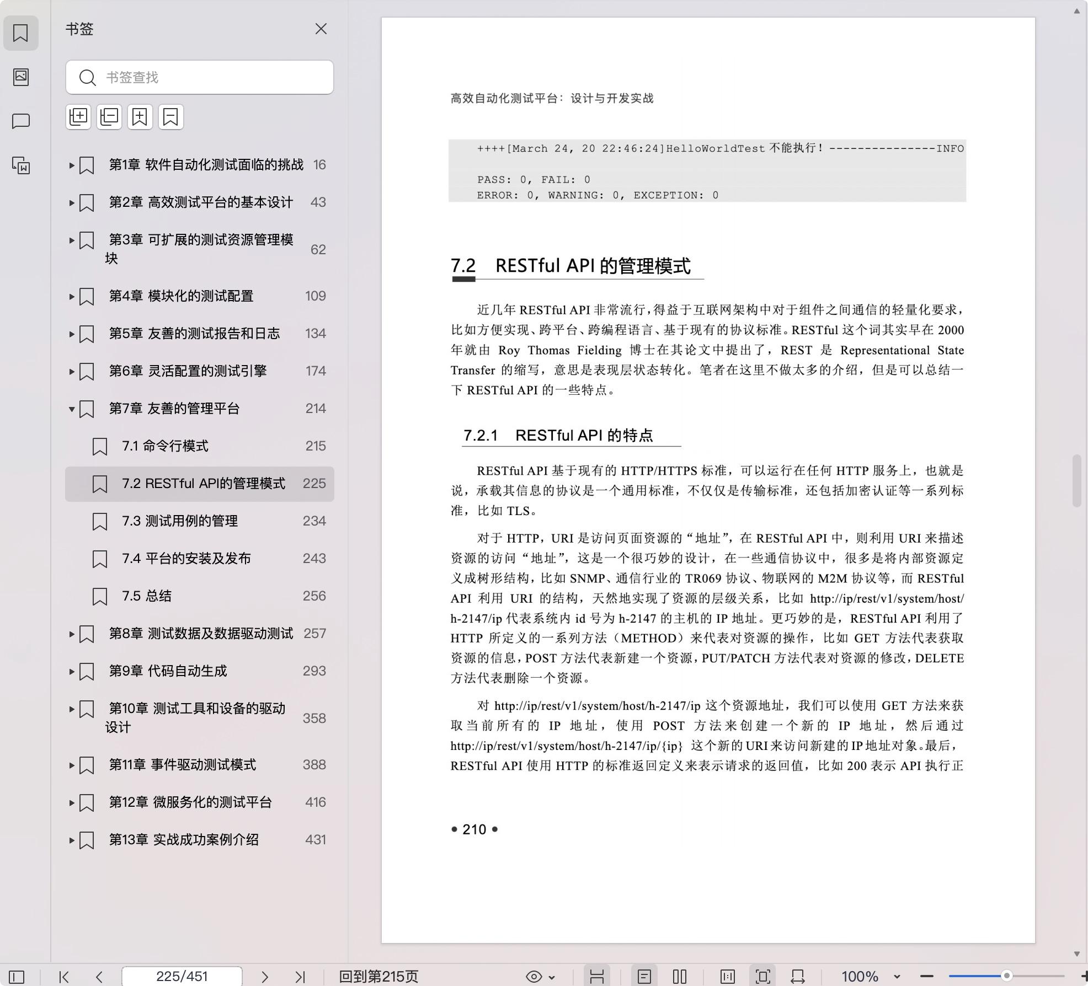Open bookmark 7.2 RESTful API的管理模式
This screenshot has width=1088, height=986.
coord(200,484)
